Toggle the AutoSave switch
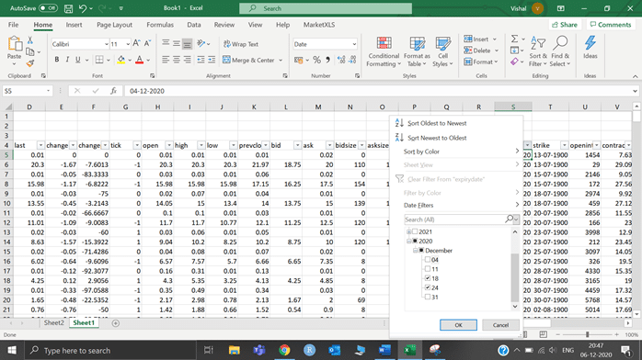642x360 pixels. pyautogui.click(x=48, y=8)
